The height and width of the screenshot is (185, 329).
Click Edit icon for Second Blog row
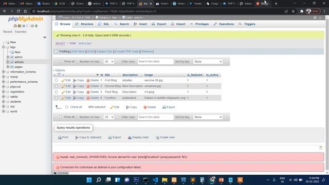click(x=63, y=86)
